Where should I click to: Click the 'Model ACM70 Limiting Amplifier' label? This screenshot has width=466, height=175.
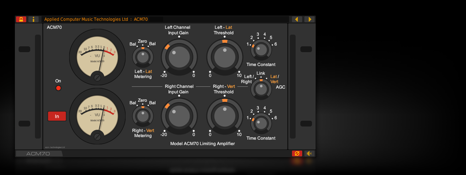[202, 144]
